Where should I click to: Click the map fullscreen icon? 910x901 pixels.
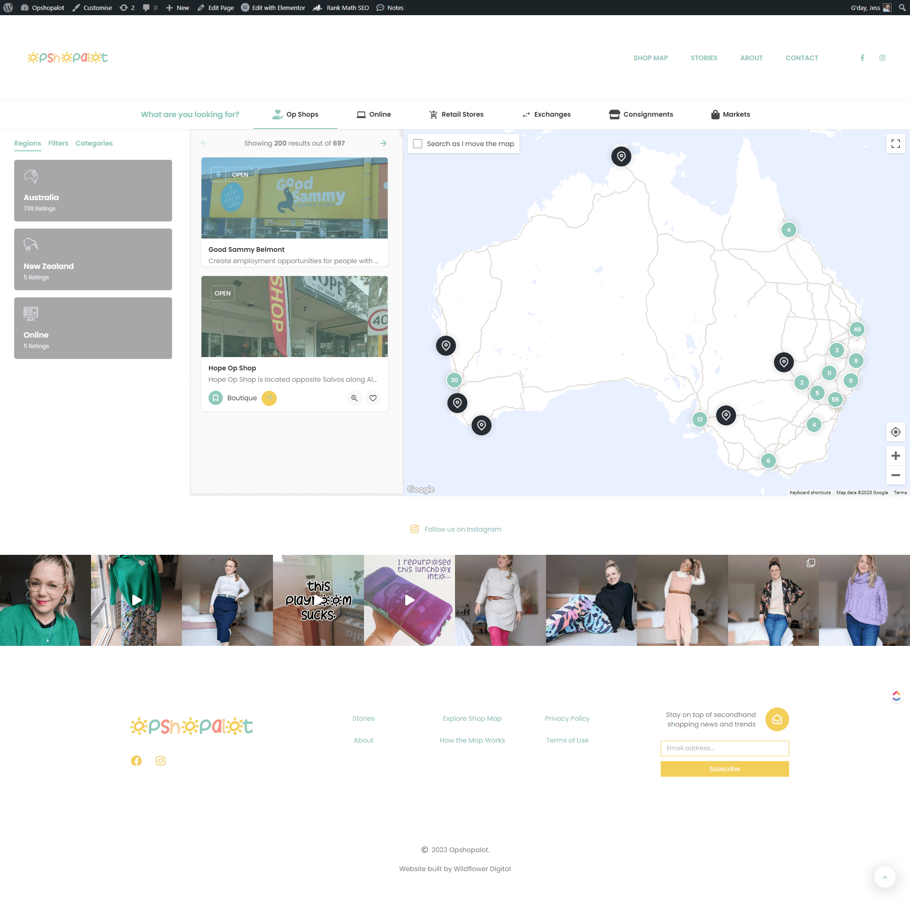895,144
